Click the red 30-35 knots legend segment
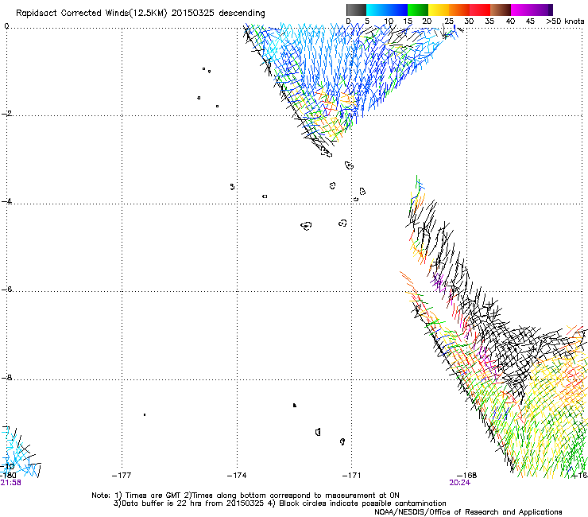This screenshot has width=588, height=517. 480,10
